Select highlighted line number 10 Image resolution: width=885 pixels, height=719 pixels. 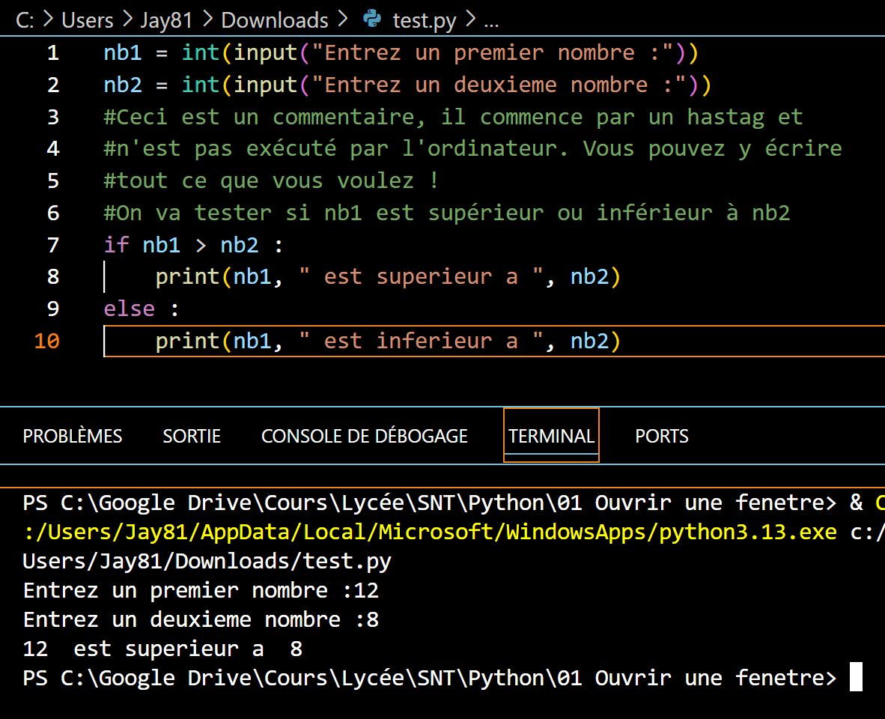(x=46, y=341)
